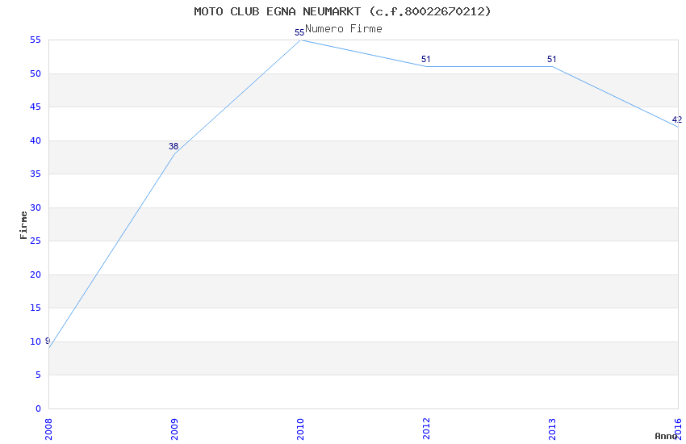
Task: Click the 2010 year label on x-axis
Action: pos(300,428)
